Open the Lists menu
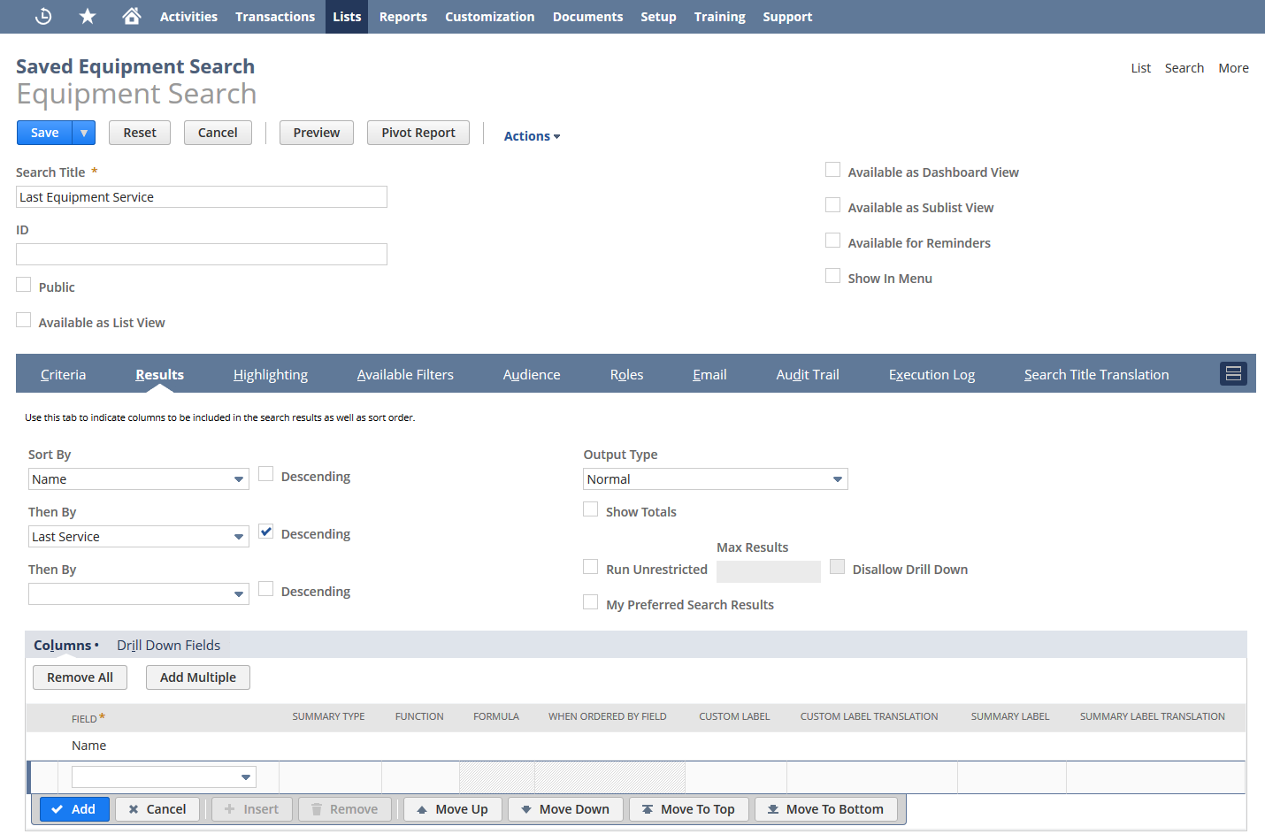Image resolution: width=1265 pixels, height=834 pixels. point(347,17)
